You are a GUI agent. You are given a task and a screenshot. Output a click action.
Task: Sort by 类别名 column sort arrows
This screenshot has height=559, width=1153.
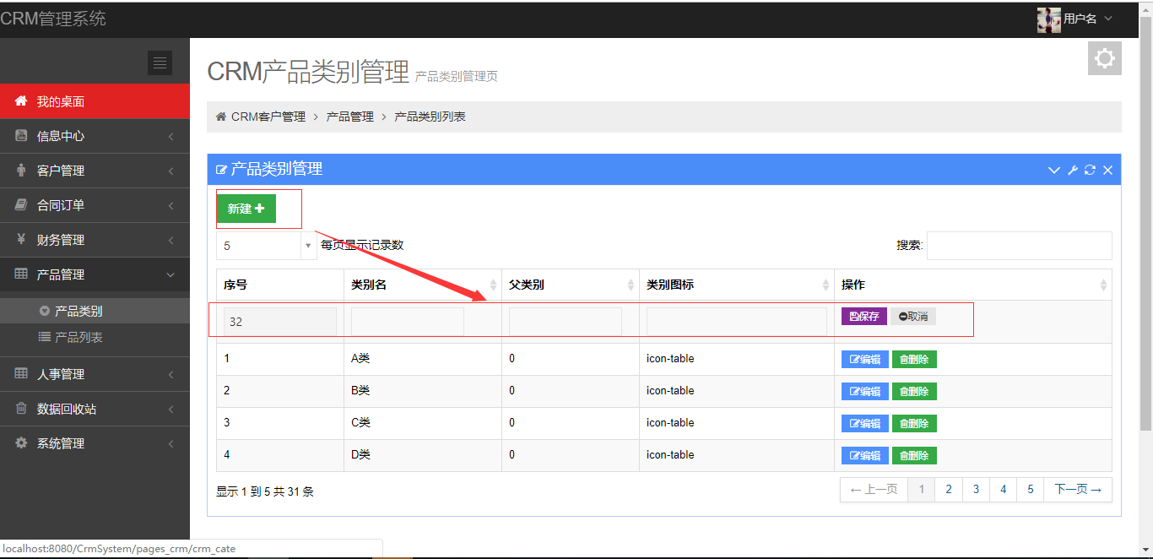tap(494, 285)
